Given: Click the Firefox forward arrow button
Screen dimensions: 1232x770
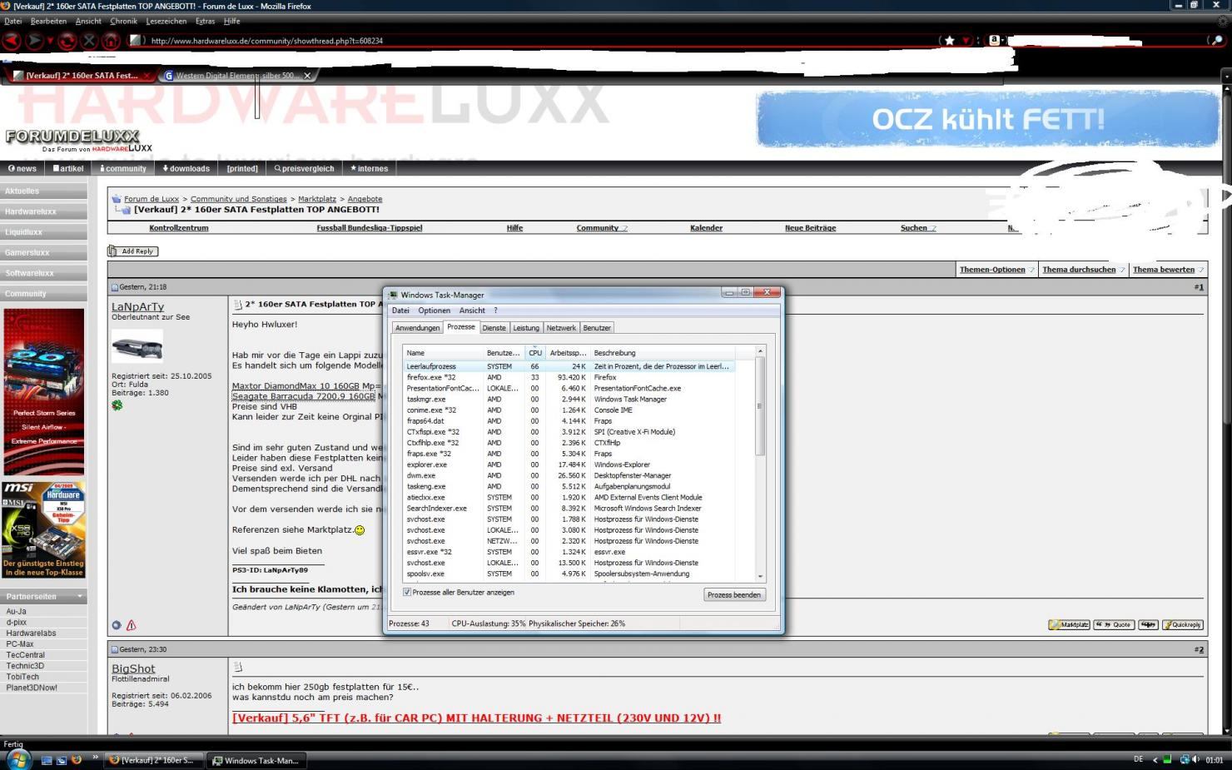Looking at the screenshot, I should pyautogui.click(x=34, y=40).
